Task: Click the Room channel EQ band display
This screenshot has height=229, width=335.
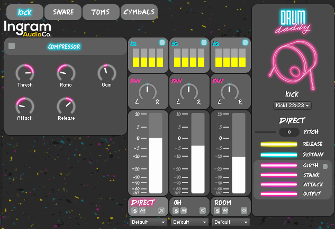Action: pos(230,58)
